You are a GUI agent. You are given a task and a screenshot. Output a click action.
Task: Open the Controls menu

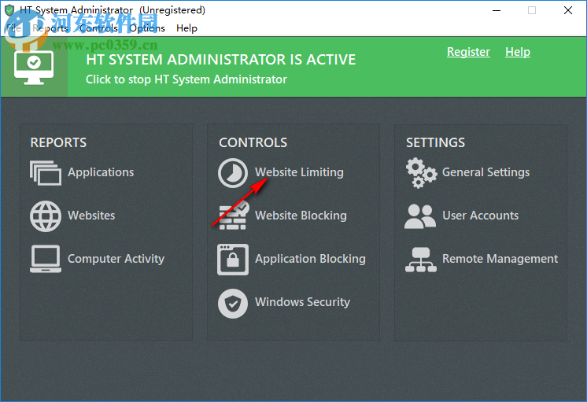pos(98,28)
